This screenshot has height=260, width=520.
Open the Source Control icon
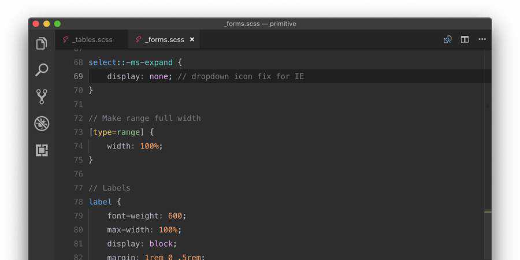[42, 96]
